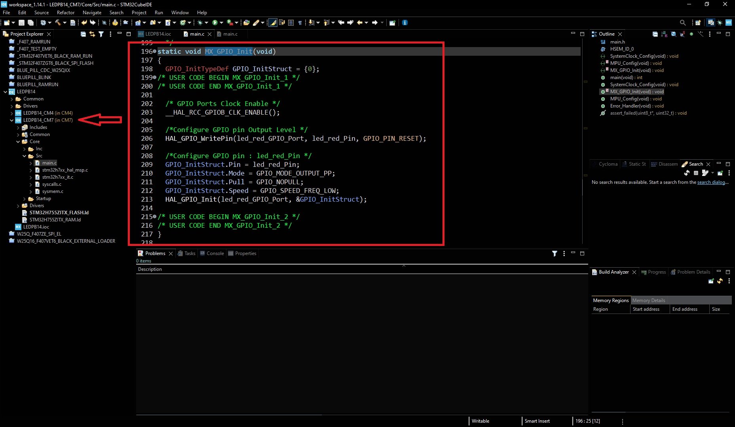Refresh the Build Analyzer view
This screenshot has width=735, height=427.
(720, 281)
